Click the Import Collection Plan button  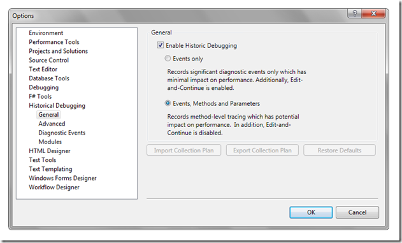pyautogui.click(x=184, y=150)
